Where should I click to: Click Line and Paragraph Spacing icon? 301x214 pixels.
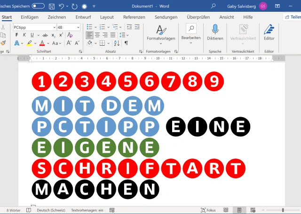(122, 35)
